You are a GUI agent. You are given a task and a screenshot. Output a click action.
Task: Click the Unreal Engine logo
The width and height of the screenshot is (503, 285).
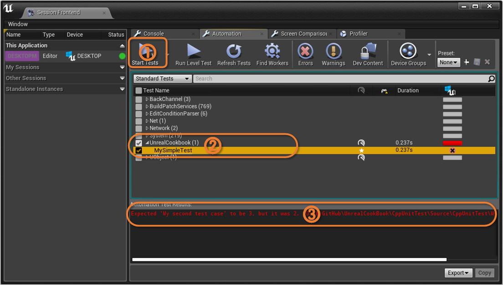tap(9, 9)
